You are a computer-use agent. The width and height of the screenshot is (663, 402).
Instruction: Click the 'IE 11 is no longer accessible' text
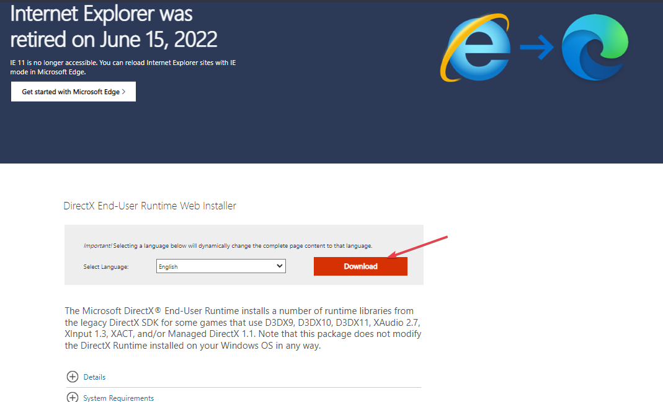[123, 67]
